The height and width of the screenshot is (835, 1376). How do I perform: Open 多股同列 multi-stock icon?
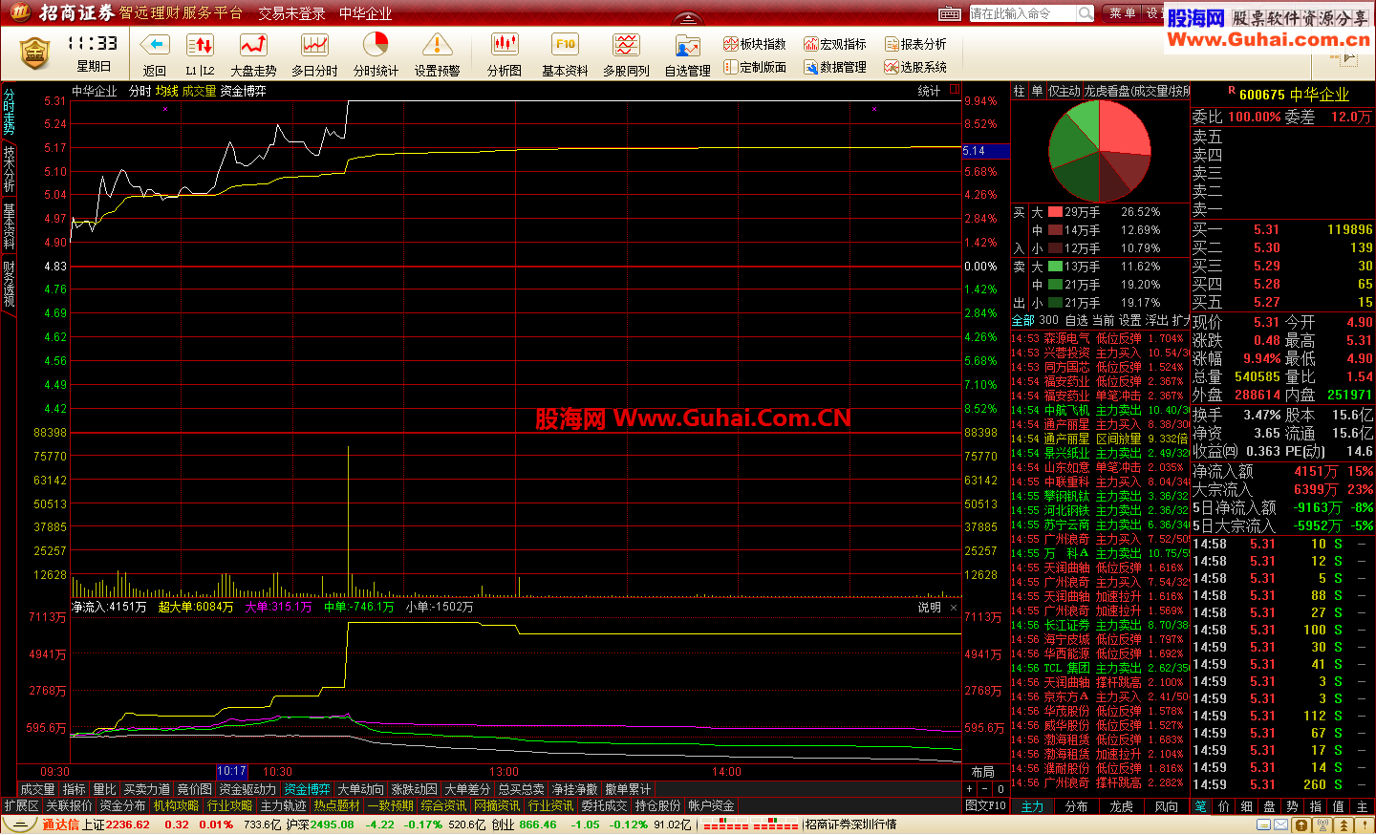point(626,45)
